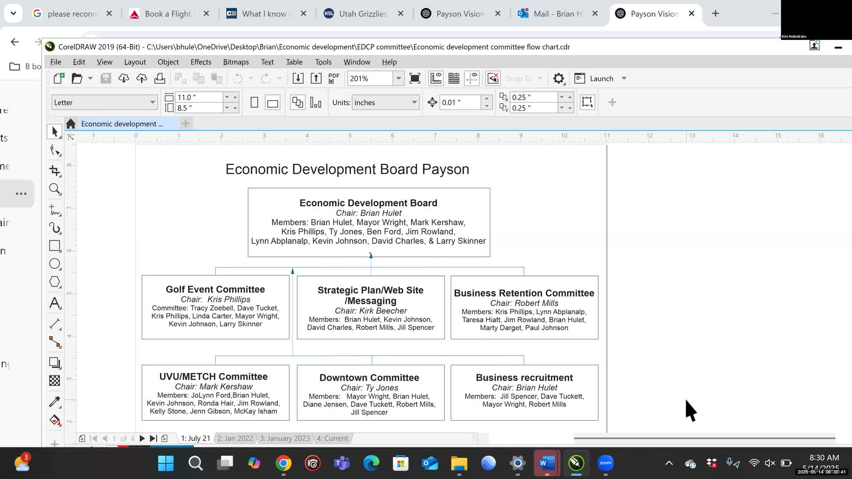Open Chrome from the taskbar
Image resolution: width=852 pixels, height=479 pixels.
(283, 463)
